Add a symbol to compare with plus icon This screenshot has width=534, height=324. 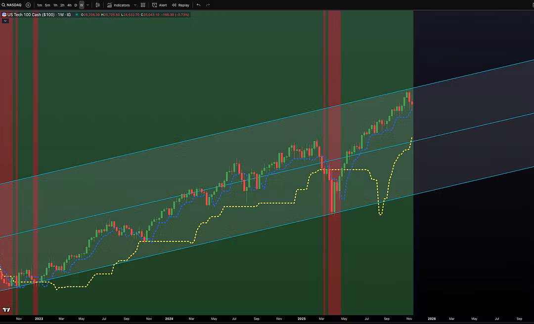click(28, 5)
